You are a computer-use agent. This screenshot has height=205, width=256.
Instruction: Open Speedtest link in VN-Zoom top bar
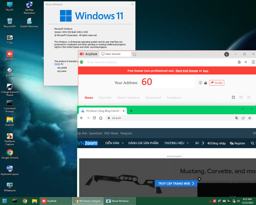[95, 133]
